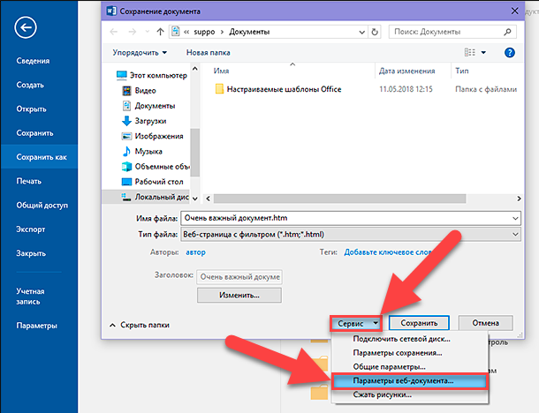The image size is (539, 413).
Task: Open the help question mark icon
Action: coord(510,53)
